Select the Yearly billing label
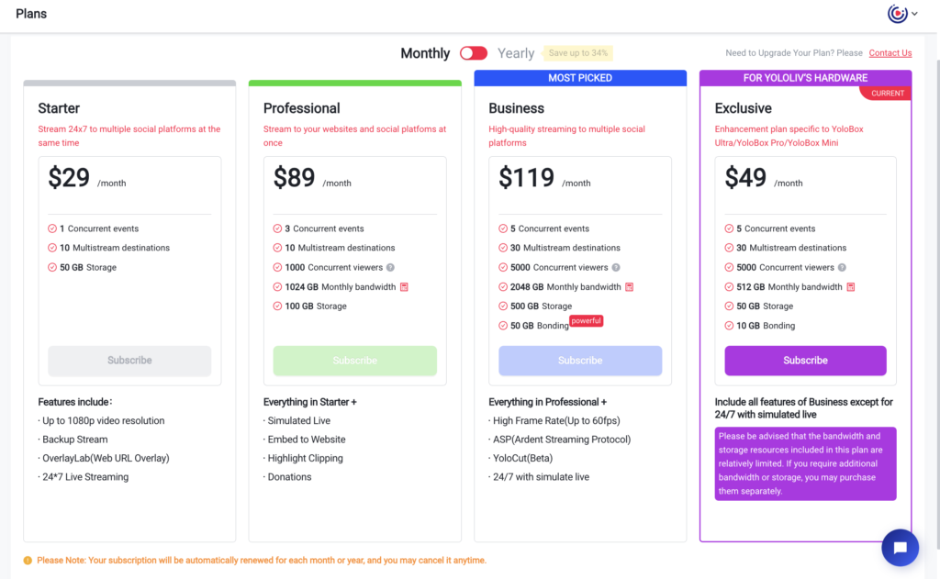Screen dimensions: 940x579 [x=516, y=53]
